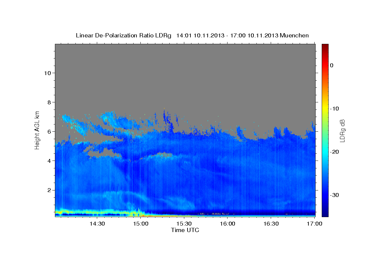Click the colorbar value '0'
The image size is (390, 260).
332,65
